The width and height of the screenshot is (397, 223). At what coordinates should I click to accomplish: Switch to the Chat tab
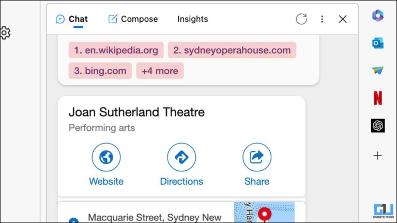[x=72, y=19]
